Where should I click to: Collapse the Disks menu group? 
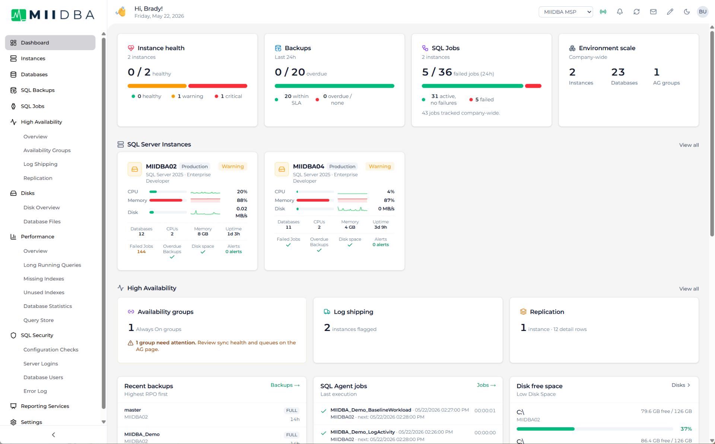point(50,193)
